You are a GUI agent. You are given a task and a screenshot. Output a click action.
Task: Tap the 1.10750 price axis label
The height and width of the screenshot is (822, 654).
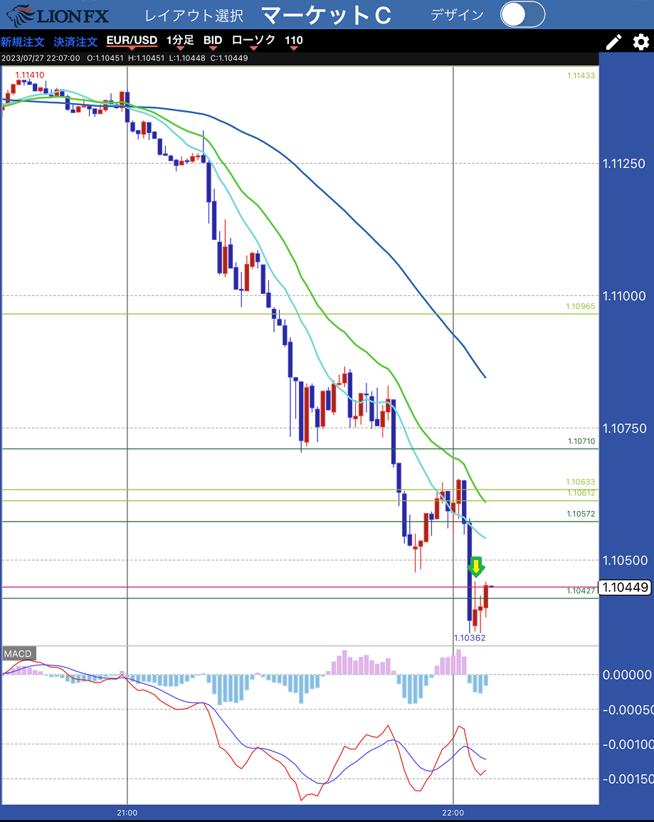point(624,428)
